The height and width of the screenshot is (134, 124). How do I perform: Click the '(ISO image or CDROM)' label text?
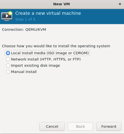(68, 53)
